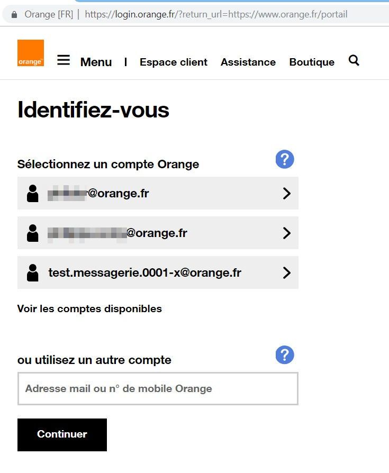The height and width of the screenshot is (473, 389).
Task: Expand second account chevron arrow
Action: pos(286,233)
